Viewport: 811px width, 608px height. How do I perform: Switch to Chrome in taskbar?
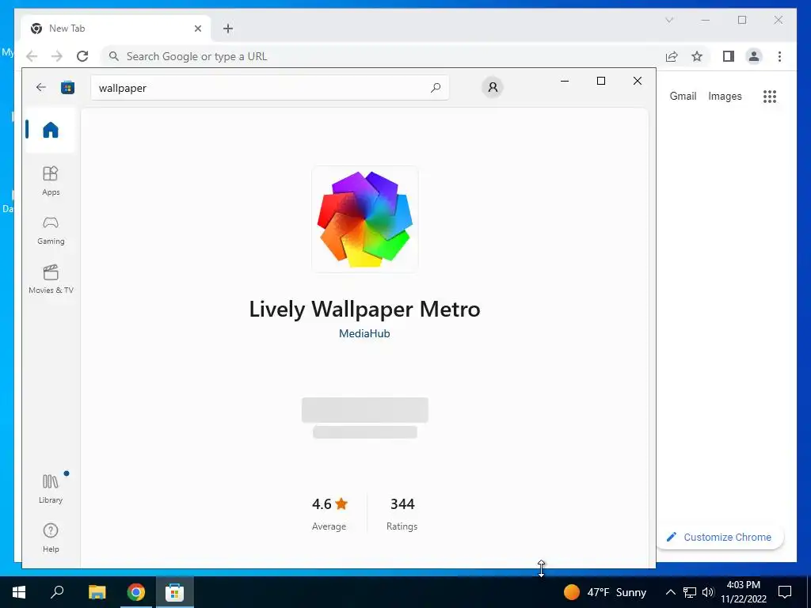pos(136,592)
